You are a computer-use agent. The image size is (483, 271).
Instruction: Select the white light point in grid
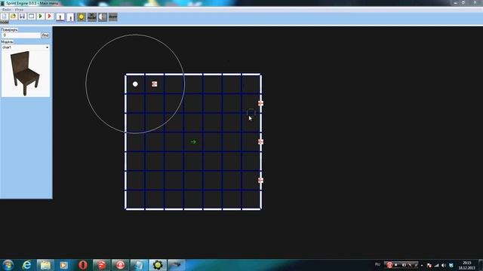[x=135, y=84]
